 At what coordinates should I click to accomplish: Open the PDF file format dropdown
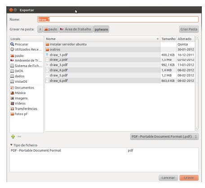(x=165, y=137)
